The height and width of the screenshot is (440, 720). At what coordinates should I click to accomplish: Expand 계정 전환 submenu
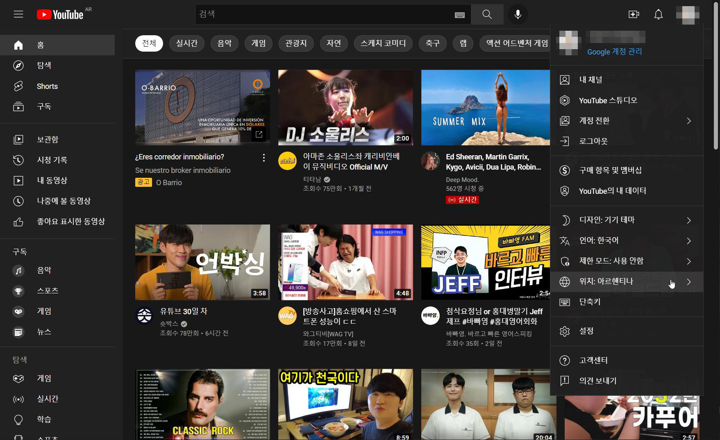(x=627, y=121)
